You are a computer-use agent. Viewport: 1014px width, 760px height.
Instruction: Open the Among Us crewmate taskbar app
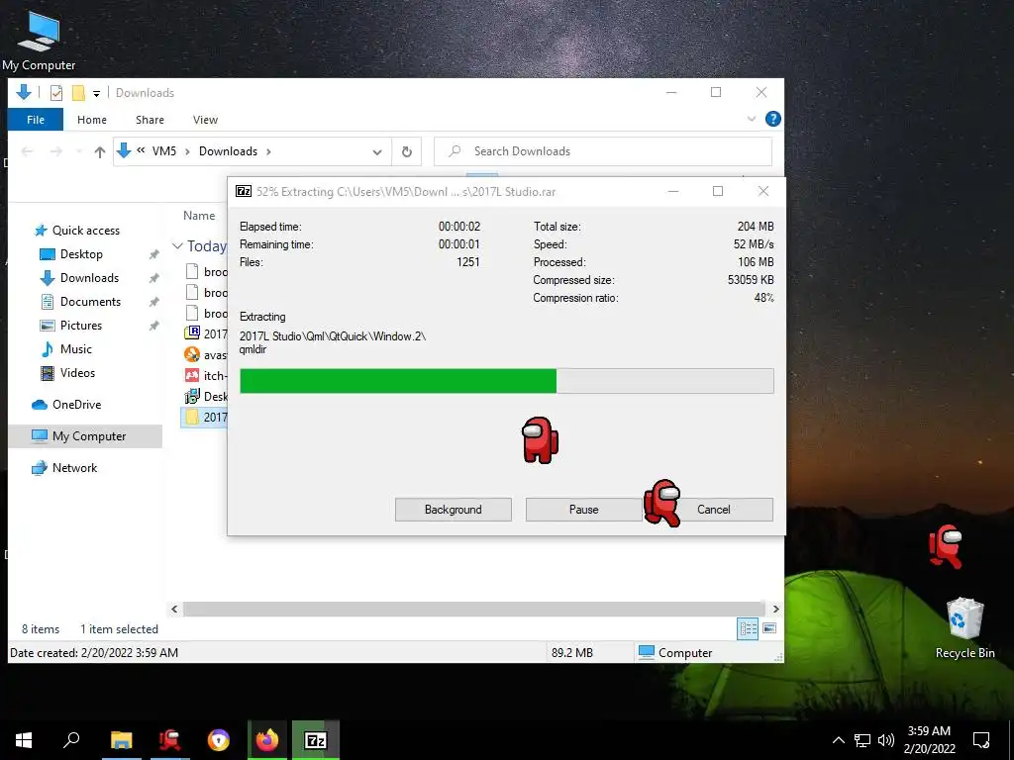point(169,740)
